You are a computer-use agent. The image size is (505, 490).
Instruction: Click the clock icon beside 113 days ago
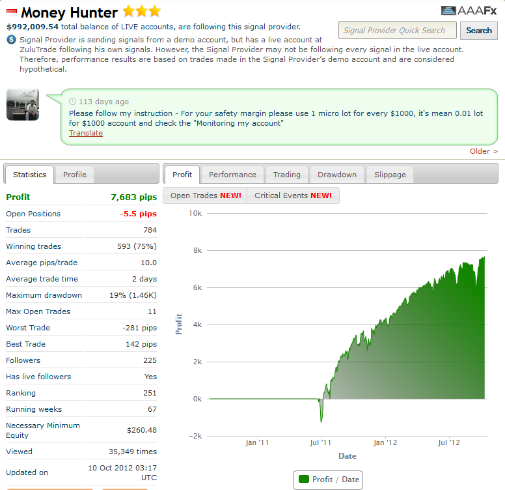[73, 102]
